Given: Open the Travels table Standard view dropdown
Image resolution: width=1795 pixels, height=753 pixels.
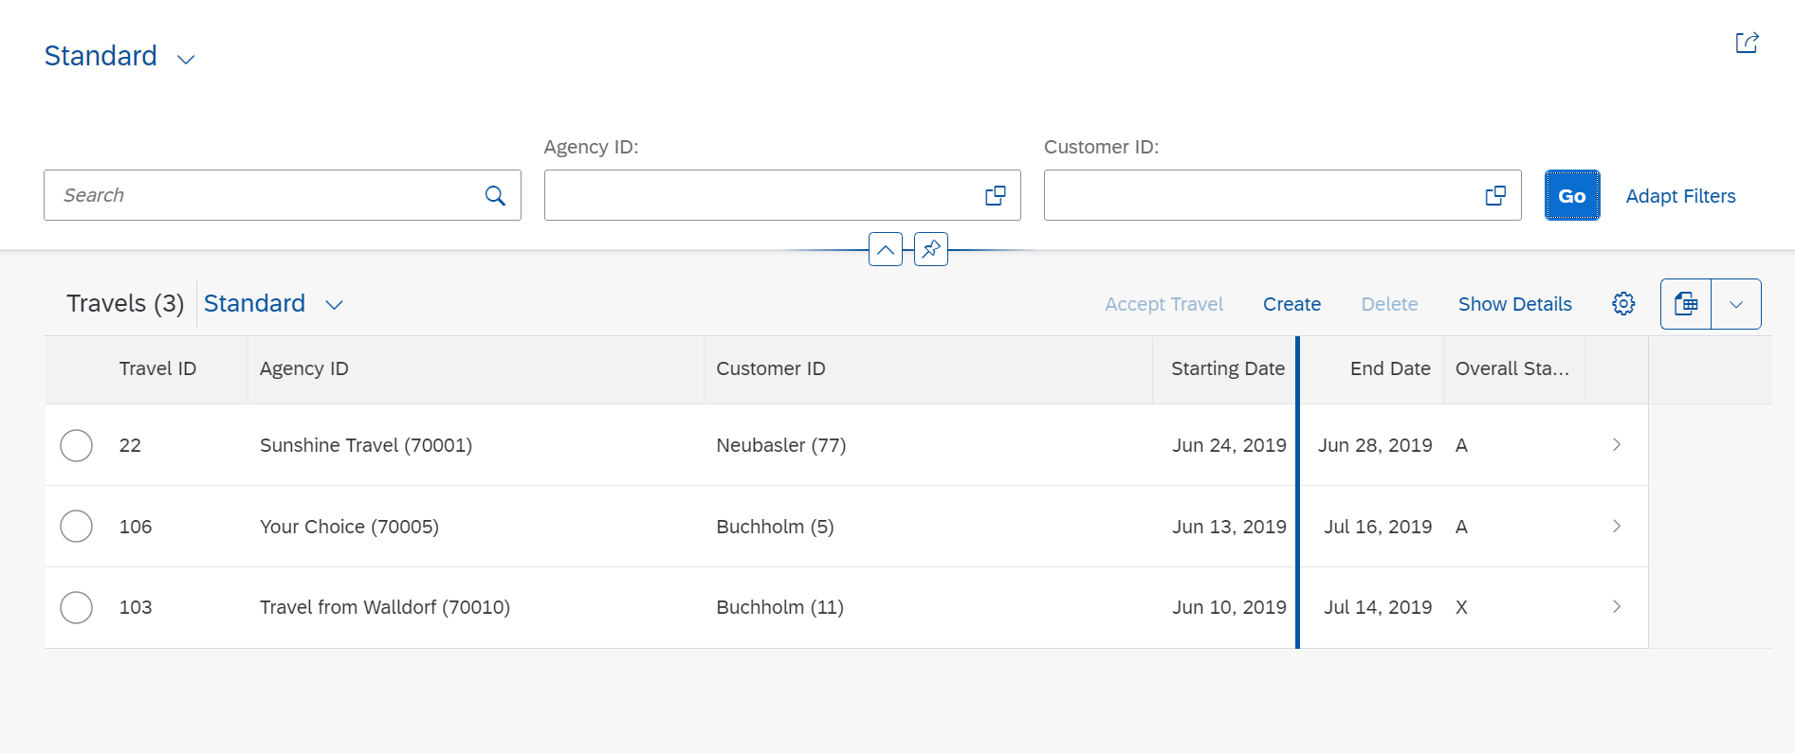Looking at the screenshot, I should click(334, 305).
